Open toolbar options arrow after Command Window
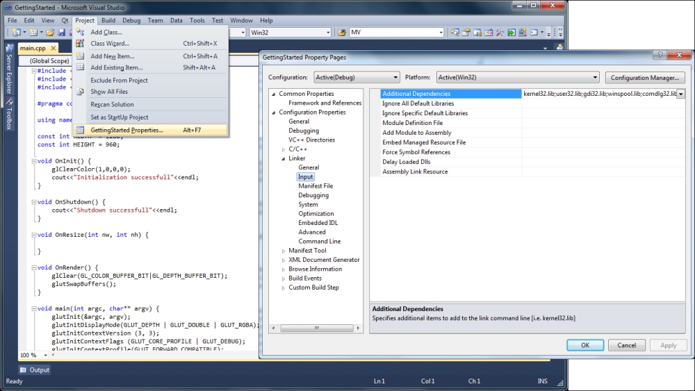 coord(548,33)
